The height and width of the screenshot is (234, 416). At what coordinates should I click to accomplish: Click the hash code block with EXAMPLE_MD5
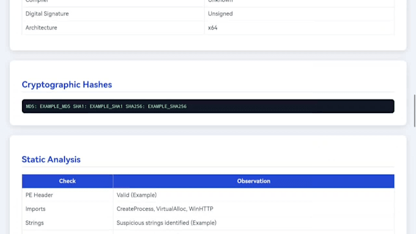click(x=208, y=106)
